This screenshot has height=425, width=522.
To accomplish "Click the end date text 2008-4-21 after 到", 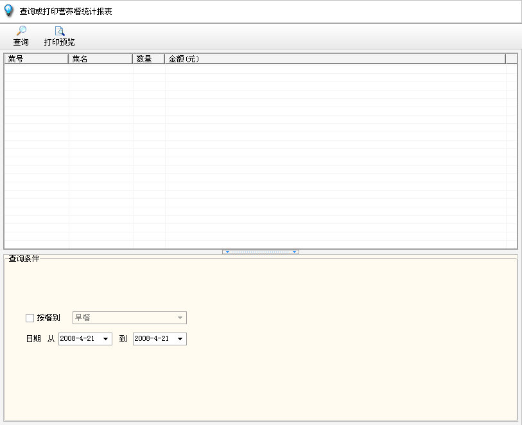I will tap(152, 339).
